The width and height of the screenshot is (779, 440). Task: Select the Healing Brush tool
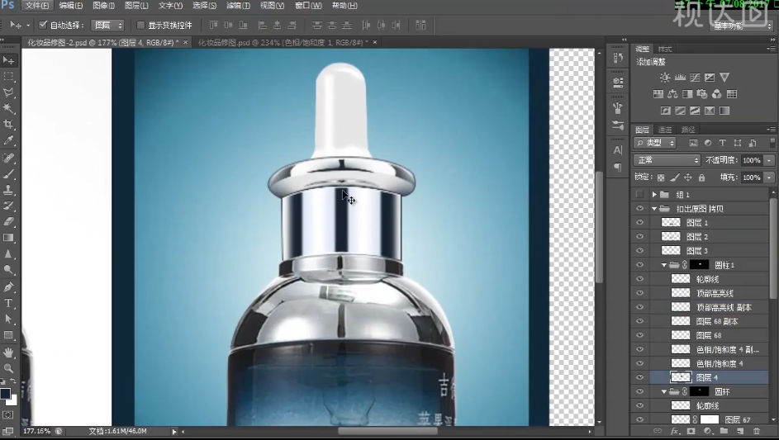point(8,158)
